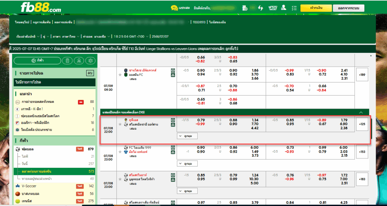This screenshot has width=387, height=206.
Task: Open lineup pitch icon for คูพีเอส match
Action: [173, 120]
